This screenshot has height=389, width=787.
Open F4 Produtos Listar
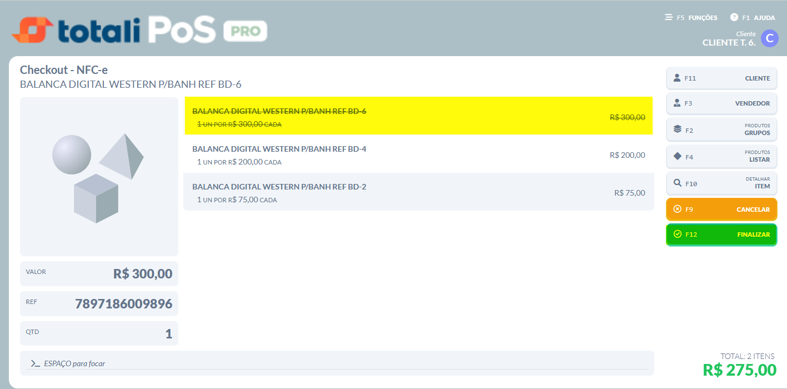pos(721,156)
